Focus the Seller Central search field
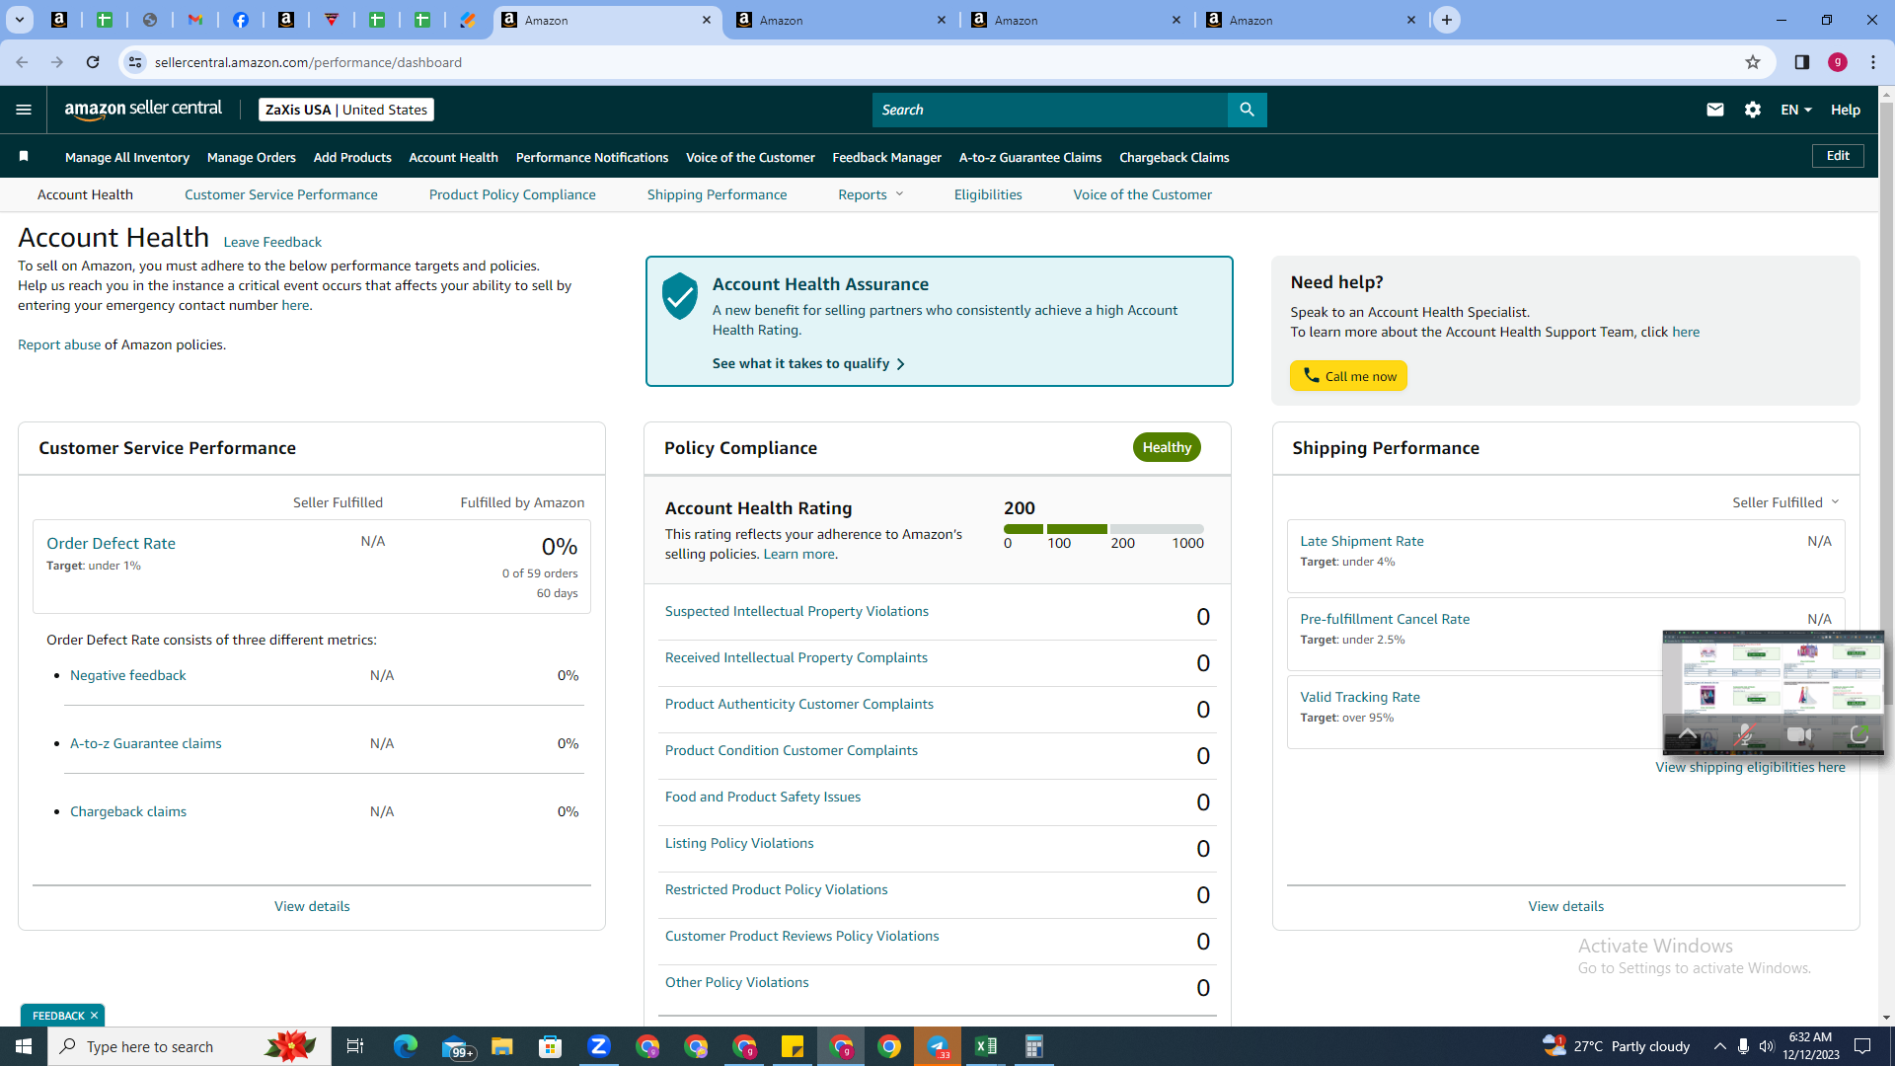 [x=1050, y=110]
